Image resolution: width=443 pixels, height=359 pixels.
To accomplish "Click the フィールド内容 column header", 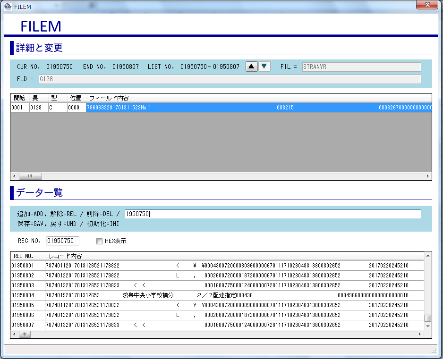I will pyautogui.click(x=109, y=98).
